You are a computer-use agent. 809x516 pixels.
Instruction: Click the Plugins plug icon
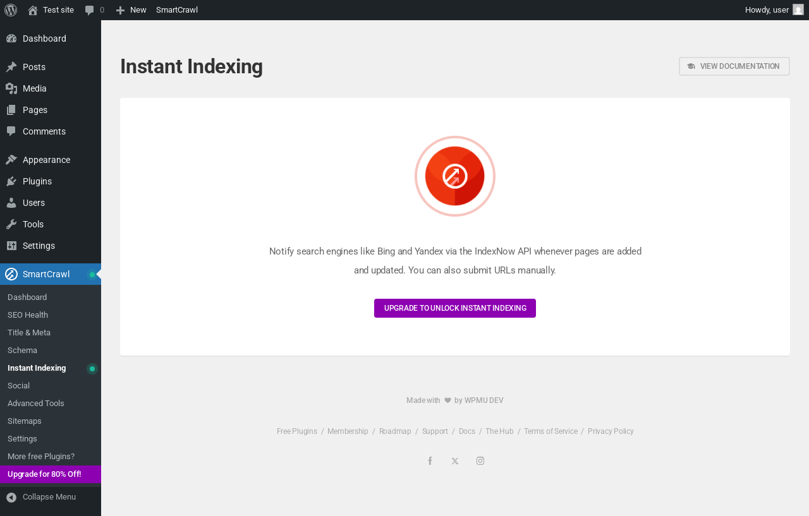tap(11, 181)
